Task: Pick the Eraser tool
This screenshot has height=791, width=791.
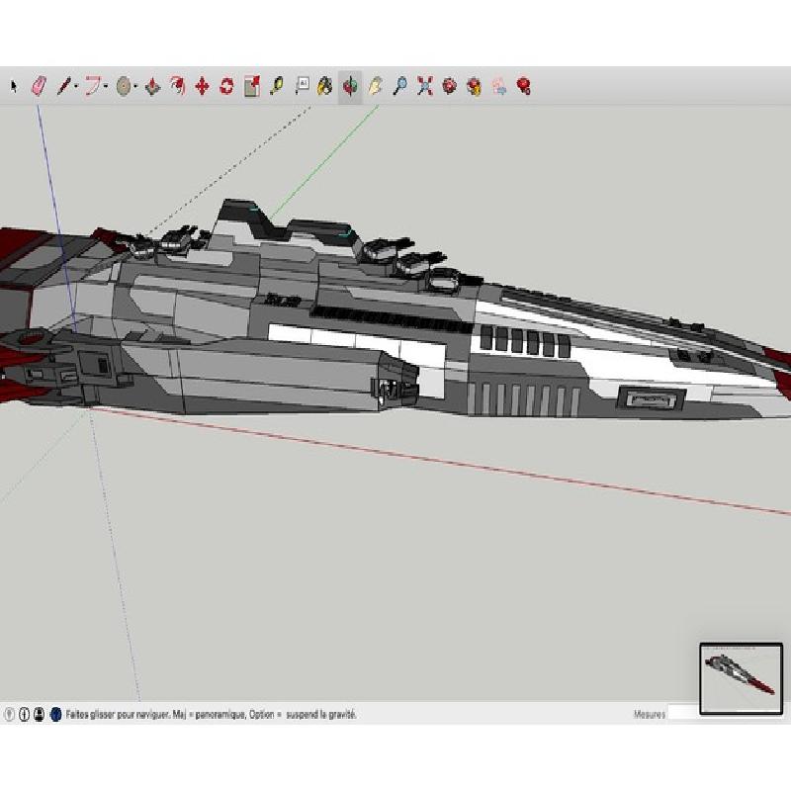Action: tap(40, 87)
